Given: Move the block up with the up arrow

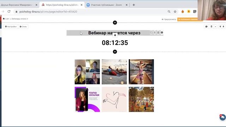Looking at the screenshot, I should click(x=220, y=26).
